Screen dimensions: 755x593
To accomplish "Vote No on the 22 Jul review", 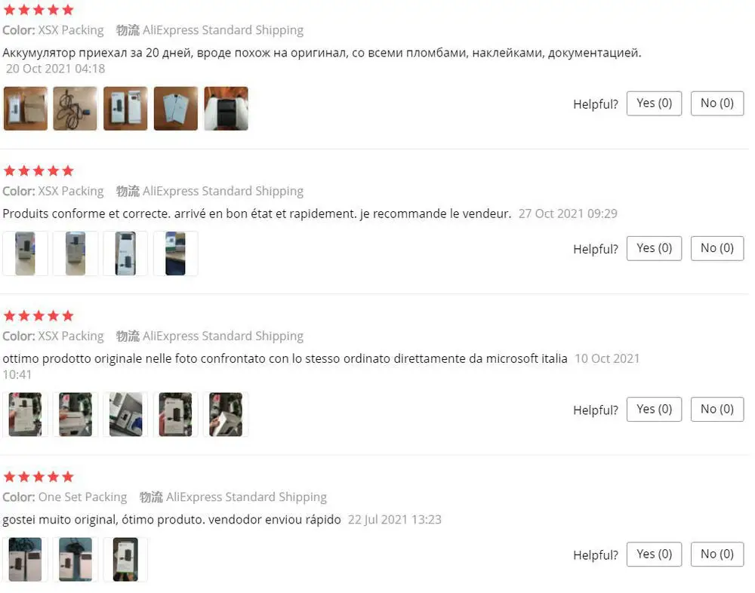I will 717,554.
